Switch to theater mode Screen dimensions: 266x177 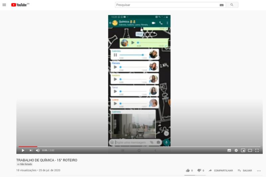click(x=250, y=150)
